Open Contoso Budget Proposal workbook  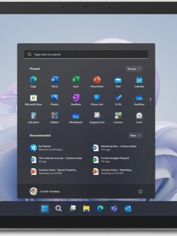tap(111, 159)
